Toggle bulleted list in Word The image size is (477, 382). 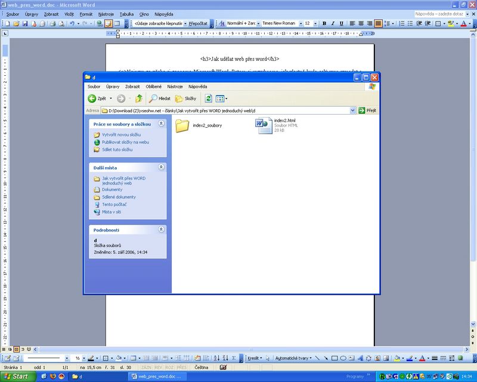[410, 23]
